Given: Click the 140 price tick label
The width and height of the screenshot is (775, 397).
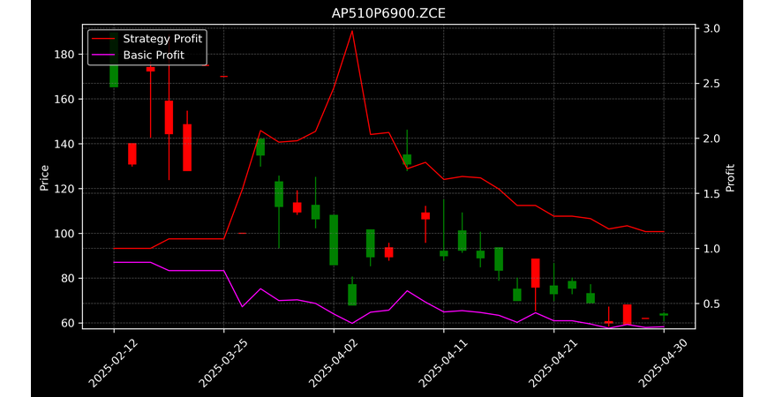Looking at the screenshot, I should point(64,144).
